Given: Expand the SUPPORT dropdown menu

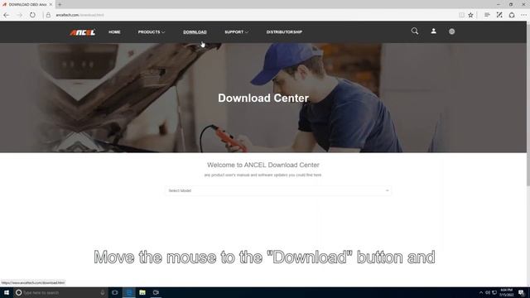Looking at the screenshot, I should tap(236, 32).
